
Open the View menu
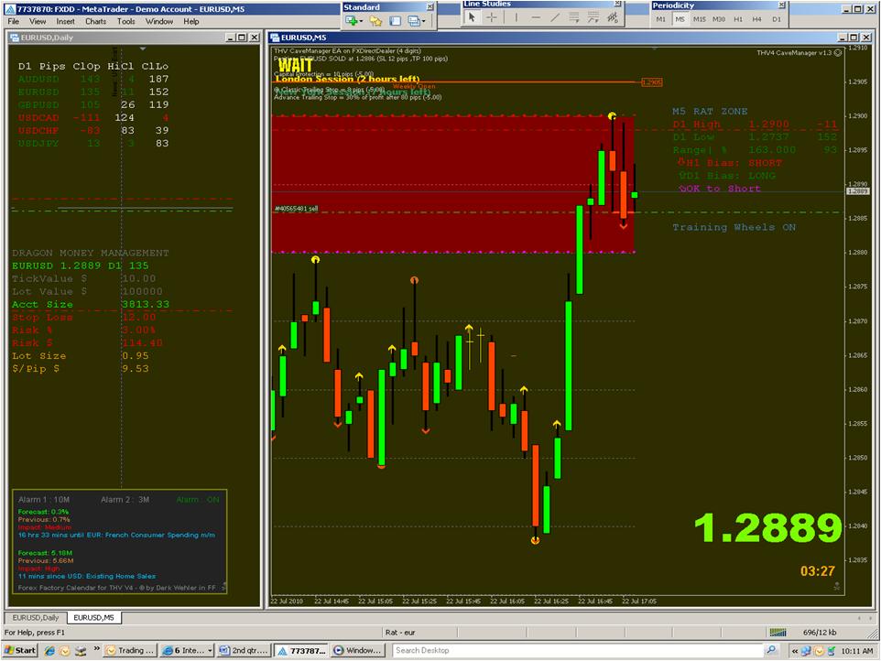coord(38,21)
